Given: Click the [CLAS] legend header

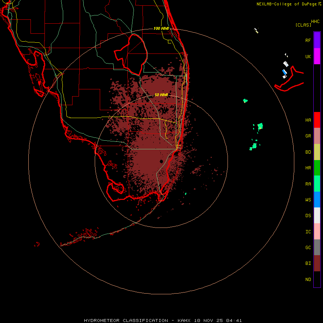Looking at the screenshot, I should click(x=303, y=25).
